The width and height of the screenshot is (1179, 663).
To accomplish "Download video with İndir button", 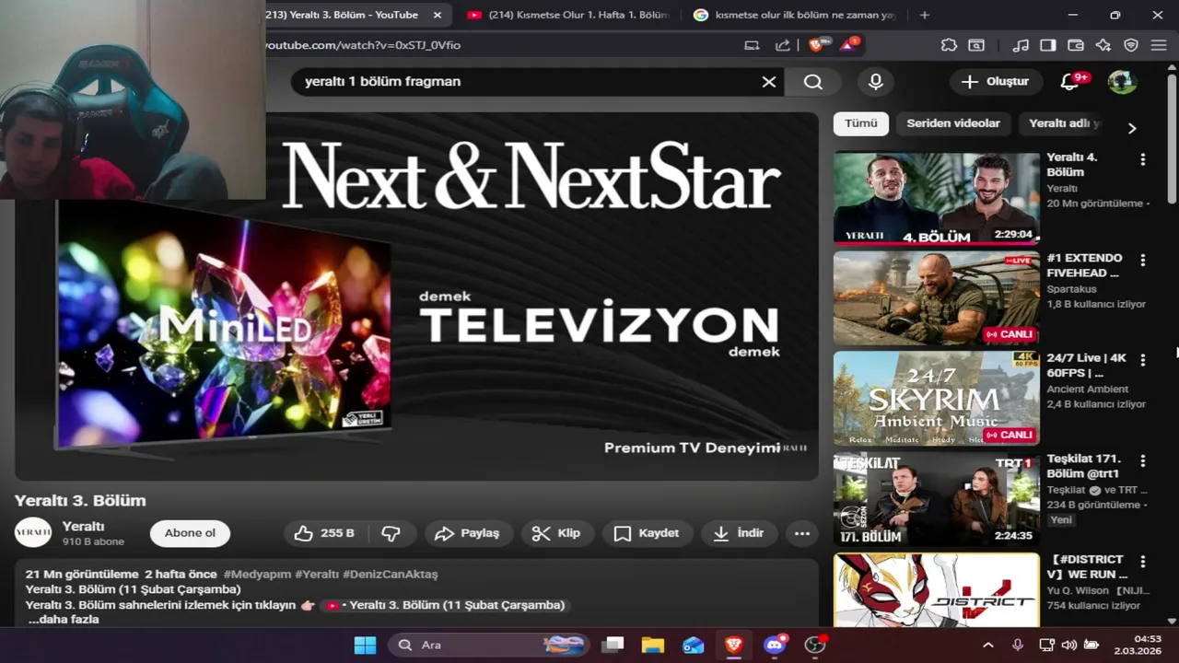I will (x=740, y=533).
